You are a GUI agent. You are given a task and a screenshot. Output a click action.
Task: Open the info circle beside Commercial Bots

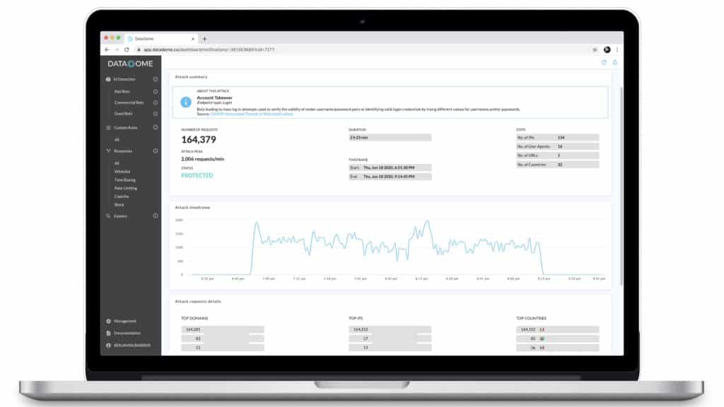point(156,102)
